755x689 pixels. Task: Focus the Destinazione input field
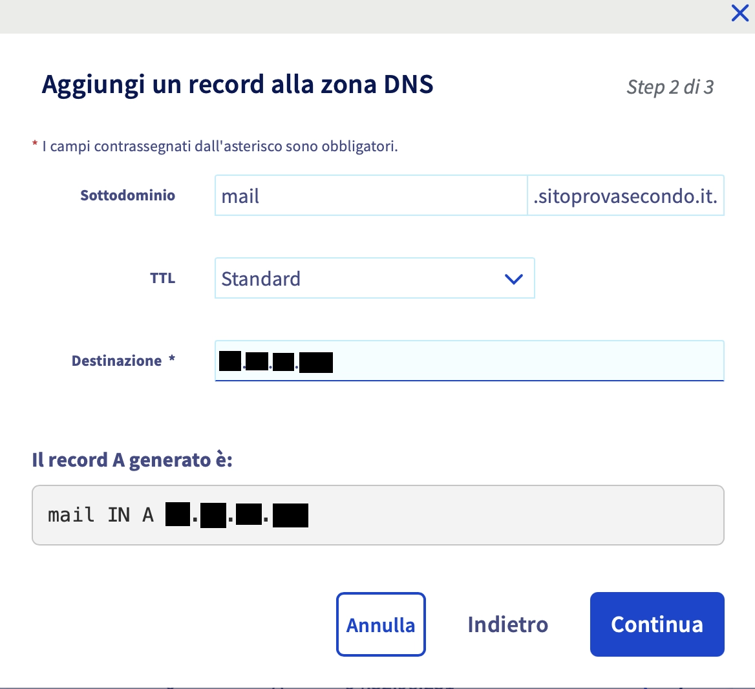tap(517, 361)
